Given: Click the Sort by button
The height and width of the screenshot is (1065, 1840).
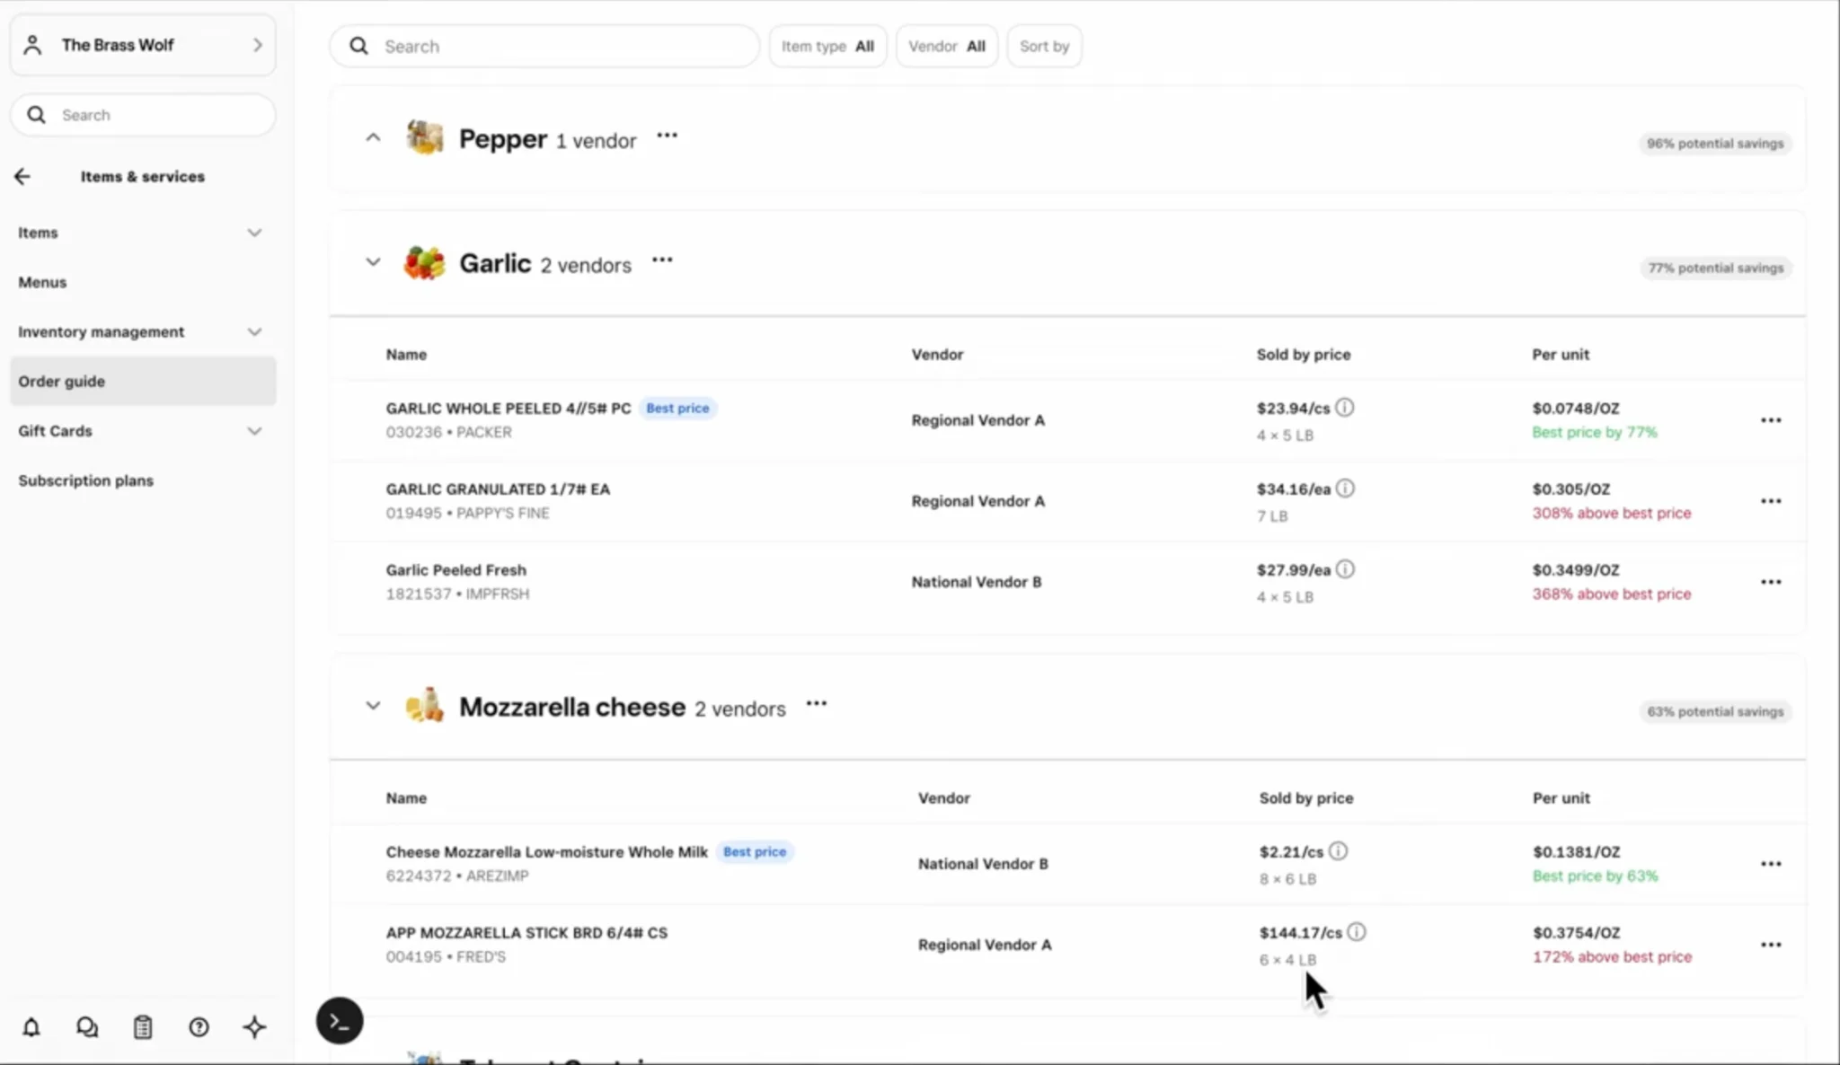Looking at the screenshot, I should click(1044, 46).
